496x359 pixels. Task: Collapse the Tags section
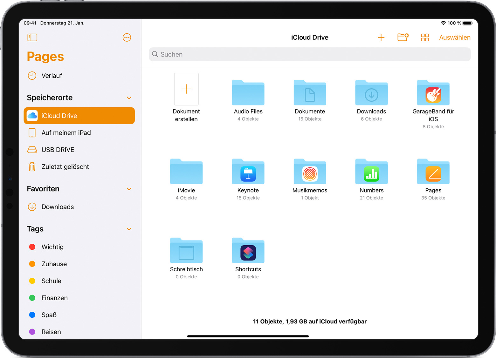pyautogui.click(x=129, y=229)
